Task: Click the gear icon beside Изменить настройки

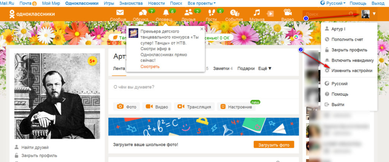Action: 327,71
